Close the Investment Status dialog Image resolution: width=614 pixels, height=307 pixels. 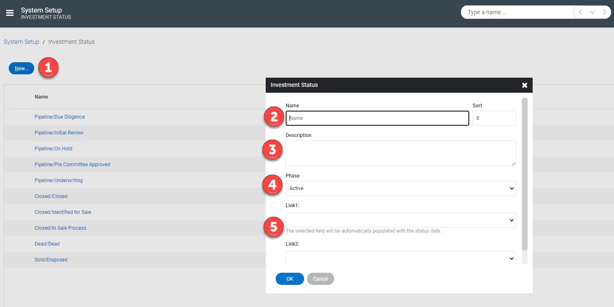click(524, 85)
